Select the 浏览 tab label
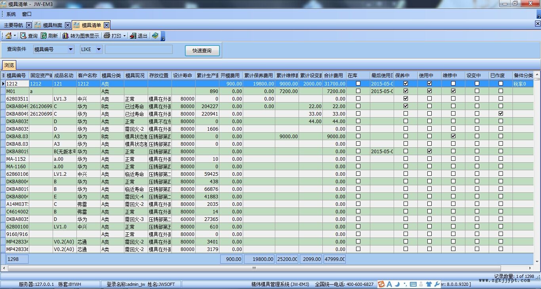The width and height of the screenshot is (541, 289). point(9,65)
